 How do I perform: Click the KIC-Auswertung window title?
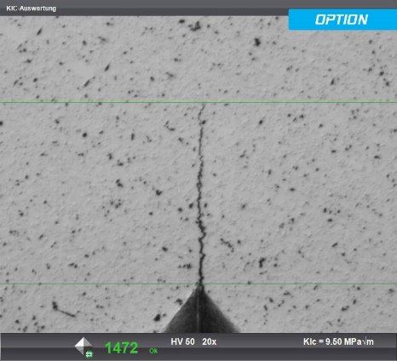32,9
